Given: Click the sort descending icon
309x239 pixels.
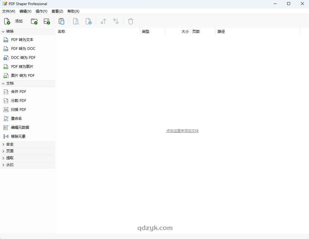Looking at the screenshot, I should [116, 21].
